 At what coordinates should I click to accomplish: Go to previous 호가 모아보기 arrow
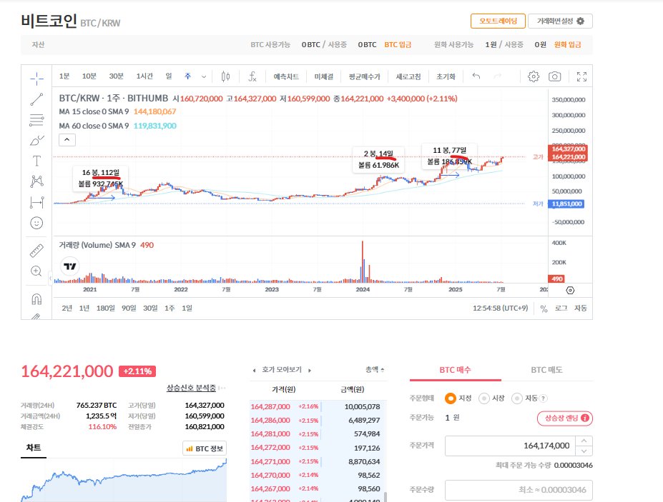click(x=254, y=371)
